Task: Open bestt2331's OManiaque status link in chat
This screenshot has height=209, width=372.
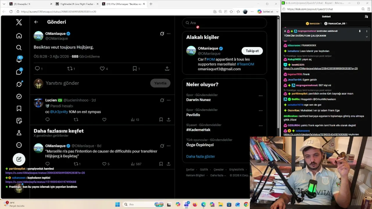Action: 321,69
